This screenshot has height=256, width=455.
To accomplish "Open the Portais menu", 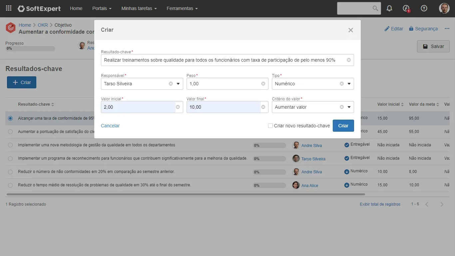I will (102, 8).
